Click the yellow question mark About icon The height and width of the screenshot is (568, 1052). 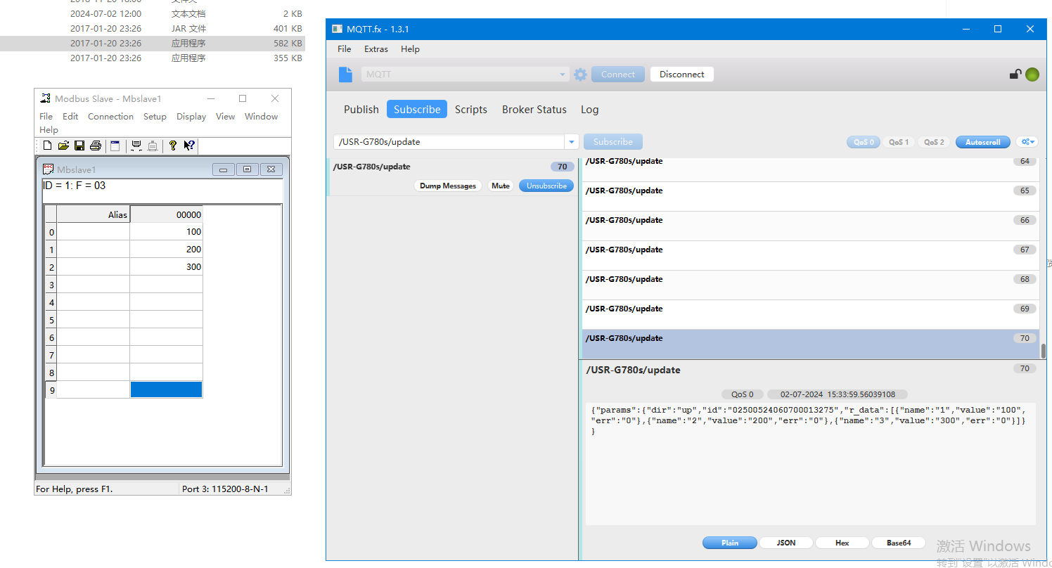pos(172,146)
